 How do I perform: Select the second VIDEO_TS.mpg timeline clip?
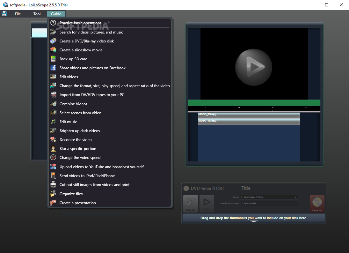[249, 122]
